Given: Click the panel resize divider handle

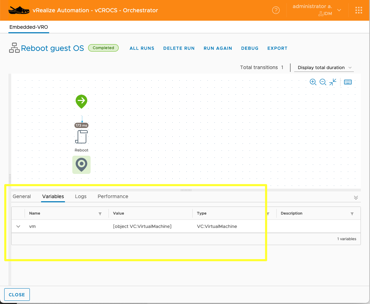Looking at the screenshot, I should pos(186,190).
